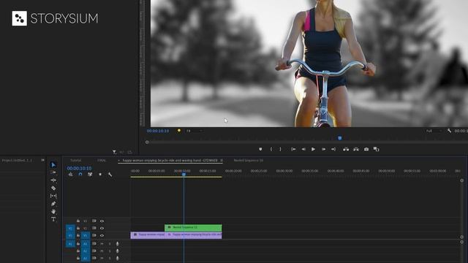Open the Fit zoom level dropdown
Image resolution: width=468 pixels, height=263 pixels.
click(x=195, y=131)
